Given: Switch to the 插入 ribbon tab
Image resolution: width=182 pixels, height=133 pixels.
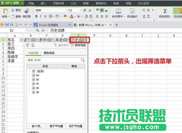Looking at the screenshot, I should [x=43, y=3].
